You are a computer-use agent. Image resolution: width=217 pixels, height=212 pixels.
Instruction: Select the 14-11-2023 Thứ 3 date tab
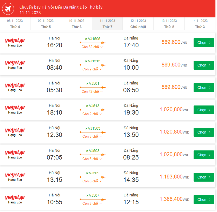(200, 24)
